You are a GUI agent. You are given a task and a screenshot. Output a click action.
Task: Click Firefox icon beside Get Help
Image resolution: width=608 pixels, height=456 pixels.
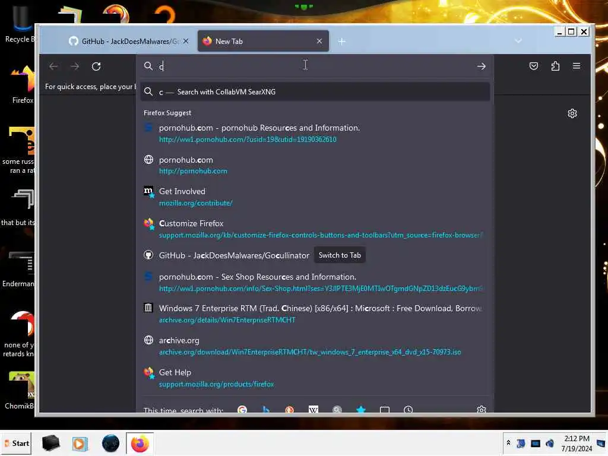(149, 373)
